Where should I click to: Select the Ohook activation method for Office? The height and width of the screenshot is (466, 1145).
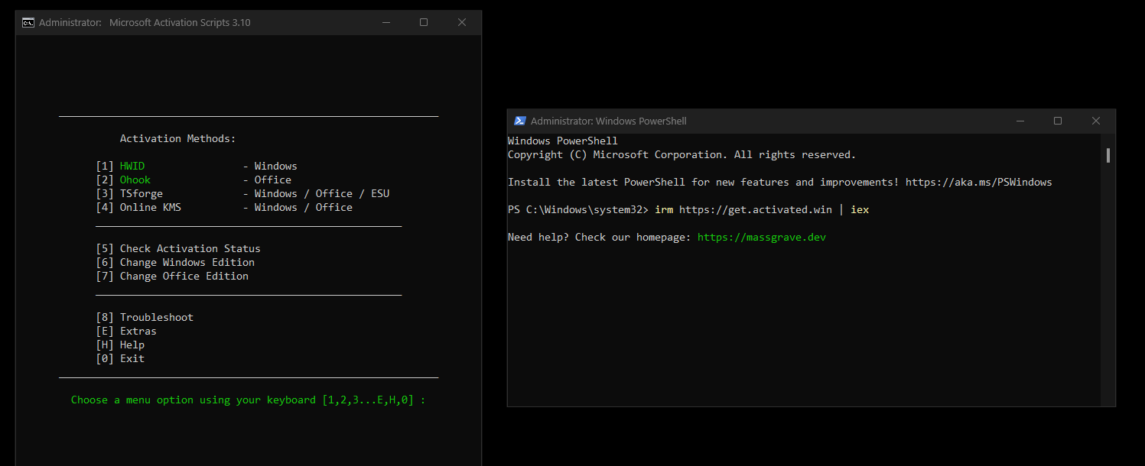click(135, 180)
